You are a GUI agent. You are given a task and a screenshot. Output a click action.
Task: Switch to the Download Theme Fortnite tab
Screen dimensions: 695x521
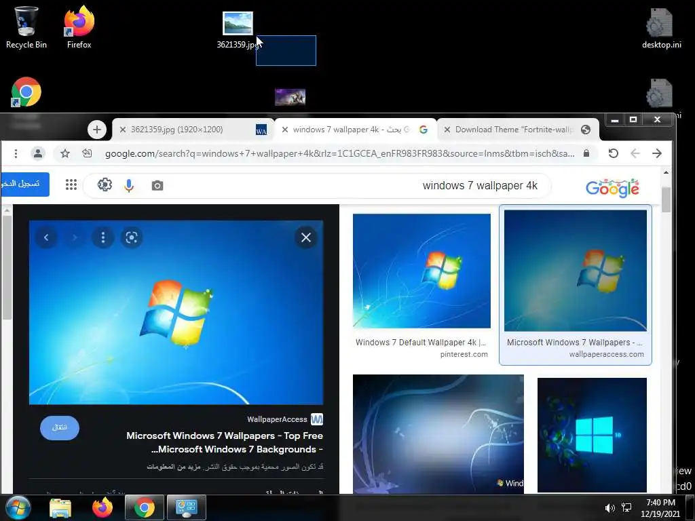click(517, 130)
